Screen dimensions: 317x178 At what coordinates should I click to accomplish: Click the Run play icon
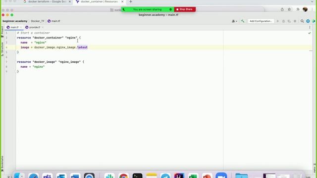[278, 21]
